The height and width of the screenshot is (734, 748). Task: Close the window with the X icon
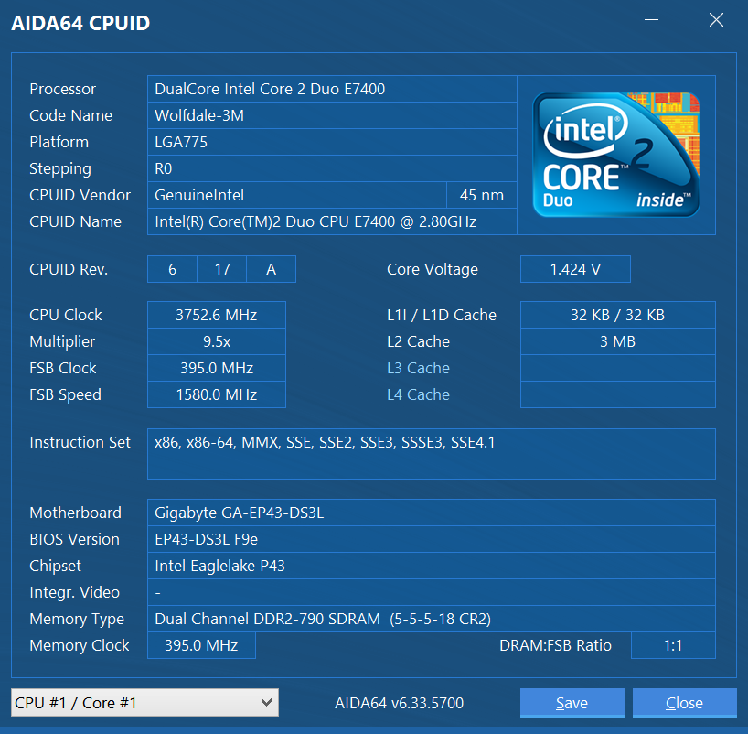(x=716, y=20)
